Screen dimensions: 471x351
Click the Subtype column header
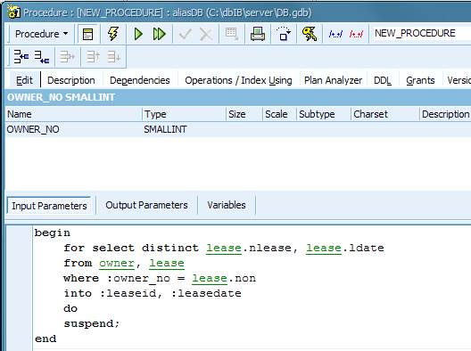pyautogui.click(x=324, y=114)
